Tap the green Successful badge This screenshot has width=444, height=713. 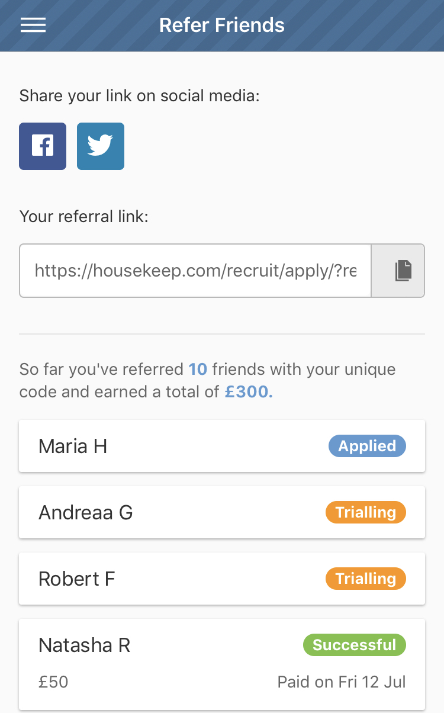[355, 645]
